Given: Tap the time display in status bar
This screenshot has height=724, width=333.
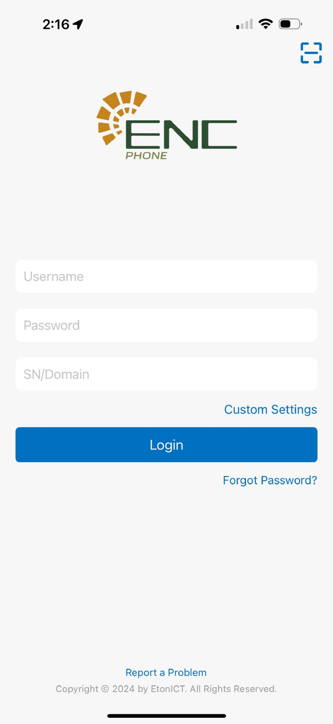Looking at the screenshot, I should click(55, 23).
